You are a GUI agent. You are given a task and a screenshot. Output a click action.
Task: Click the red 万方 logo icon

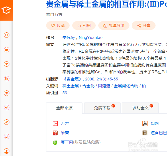(x=55, y=124)
